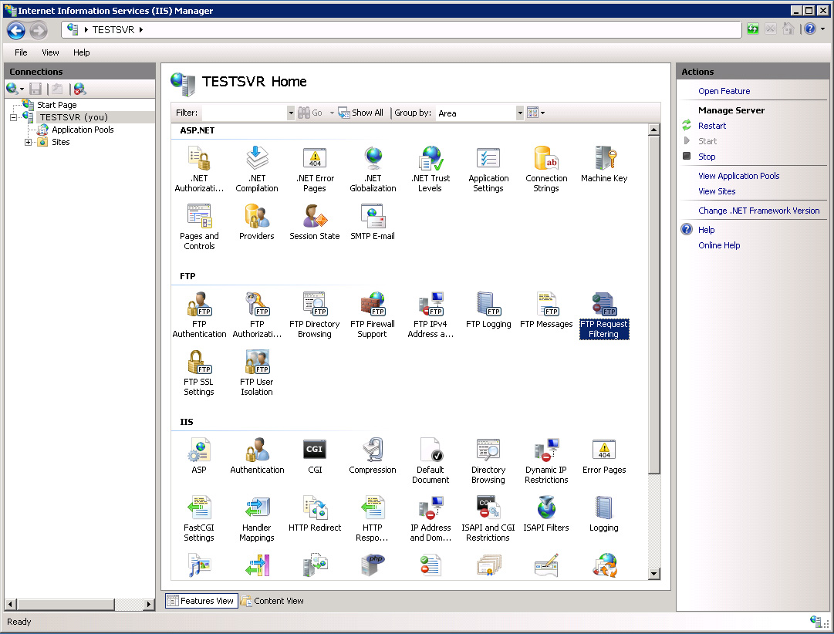Open the Filter dropdown arrow
This screenshot has width=834, height=634.
pyautogui.click(x=290, y=113)
